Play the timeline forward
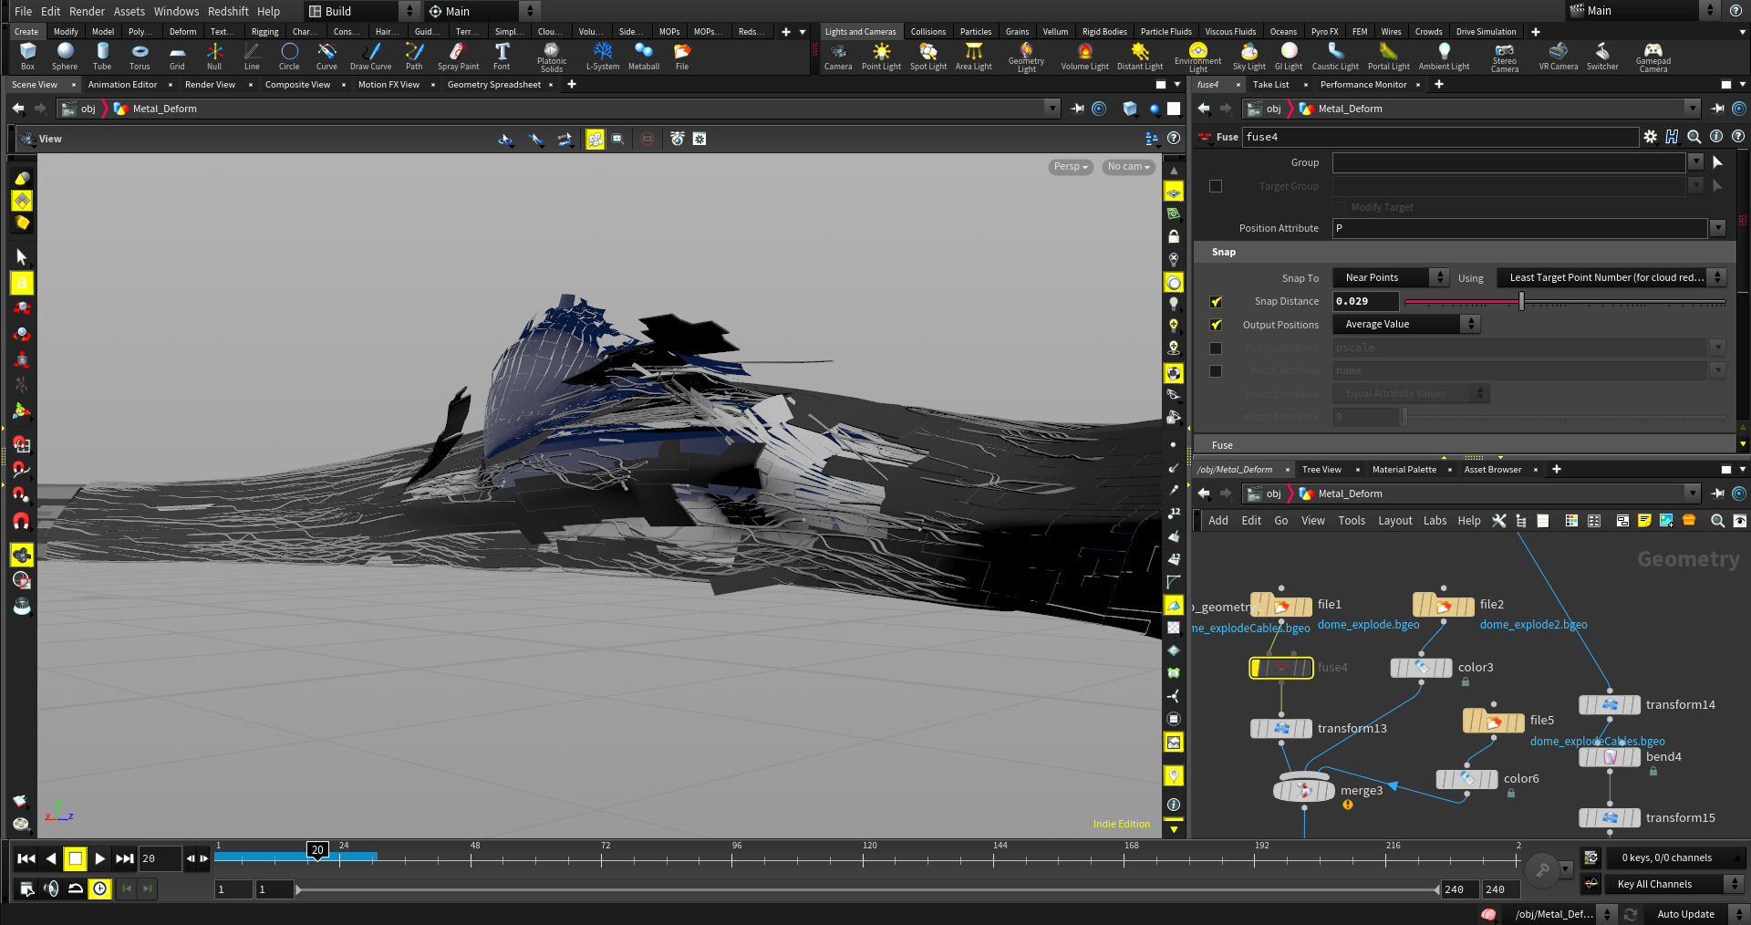Image resolution: width=1751 pixels, height=925 pixels. [100, 858]
